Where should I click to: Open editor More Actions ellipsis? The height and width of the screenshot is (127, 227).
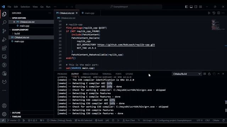click(x=223, y=13)
